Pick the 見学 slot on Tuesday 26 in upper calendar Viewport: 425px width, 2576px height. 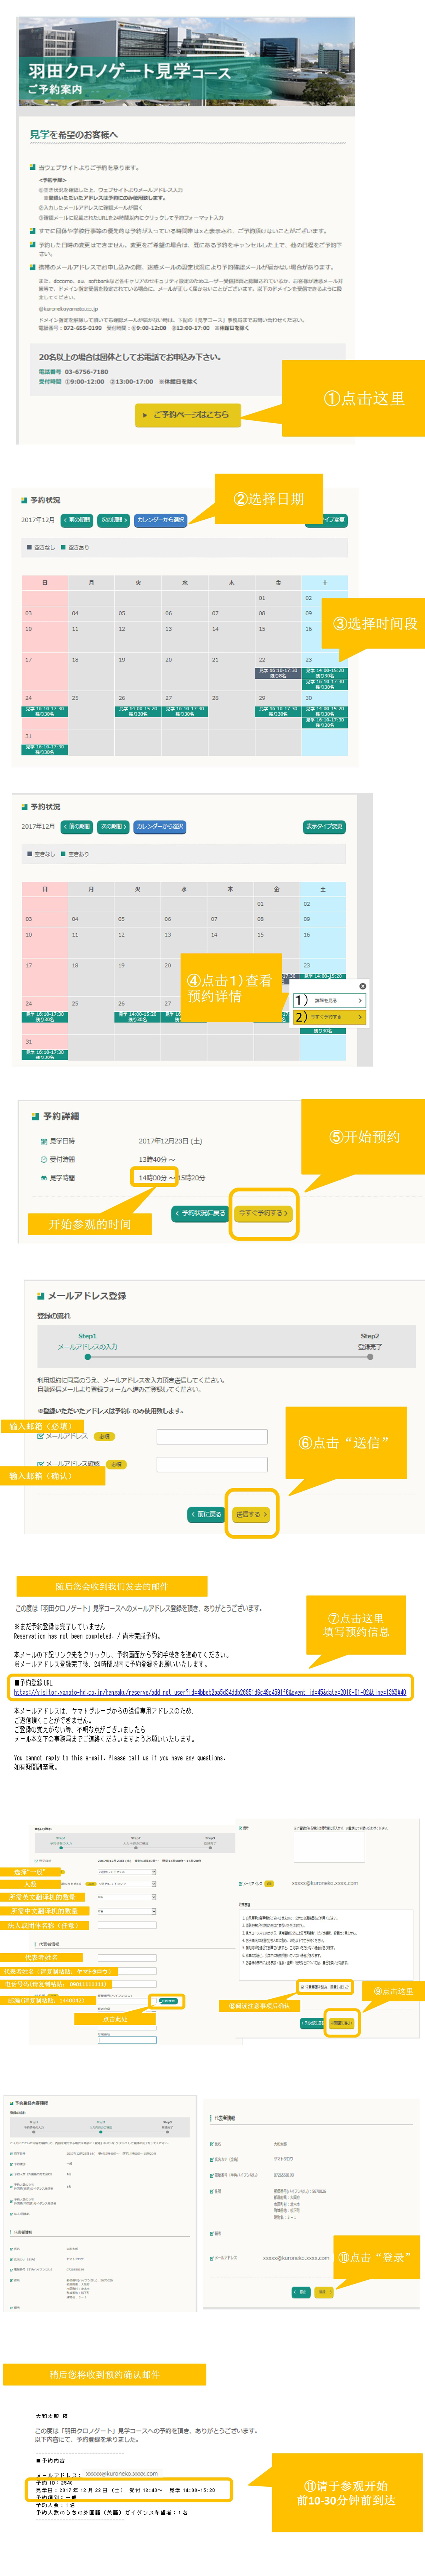tap(138, 711)
